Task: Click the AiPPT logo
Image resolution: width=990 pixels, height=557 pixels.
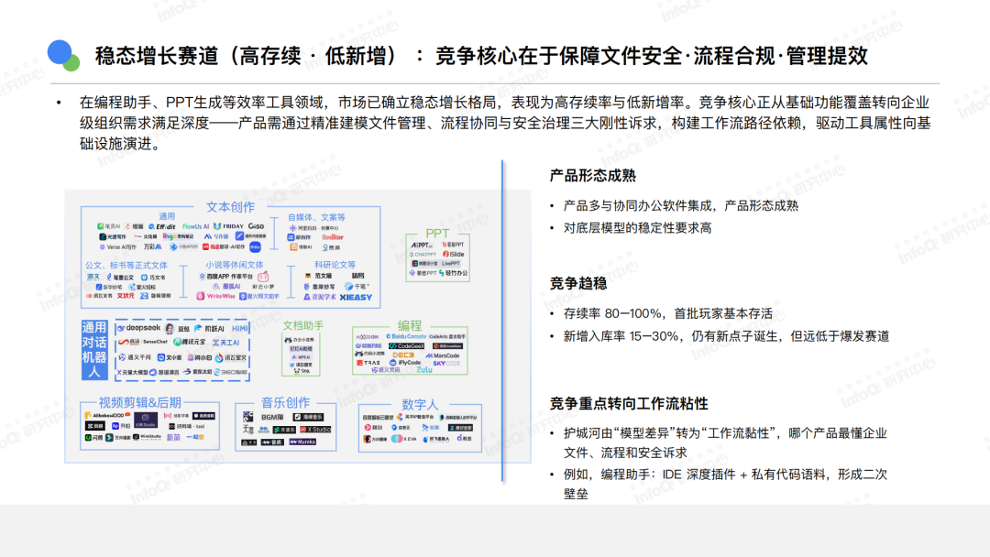Action: click(422, 245)
